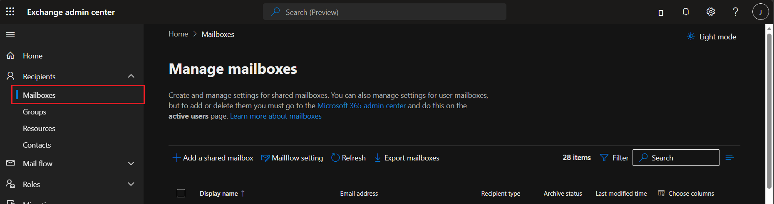774x204 pixels.
Task: Click the Last modified time column header
Action: point(621,194)
